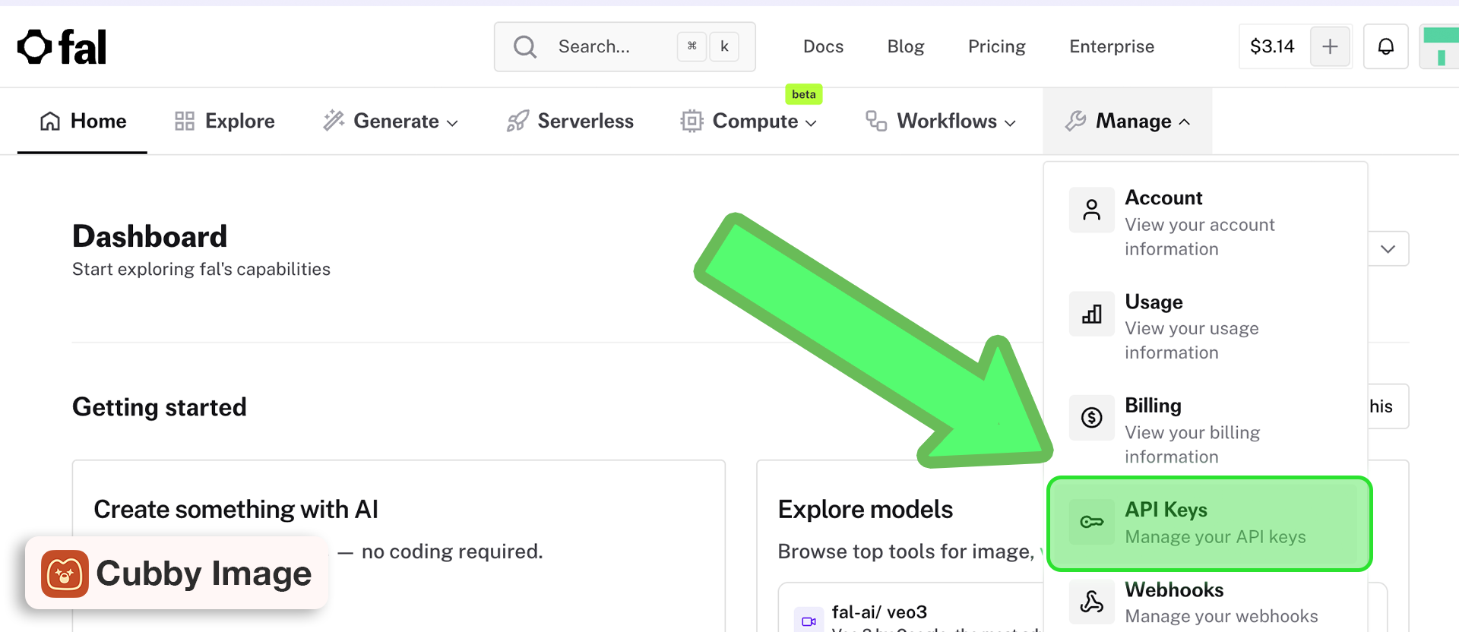Image resolution: width=1459 pixels, height=632 pixels.
Task: Open the Blog link
Action: [906, 47]
